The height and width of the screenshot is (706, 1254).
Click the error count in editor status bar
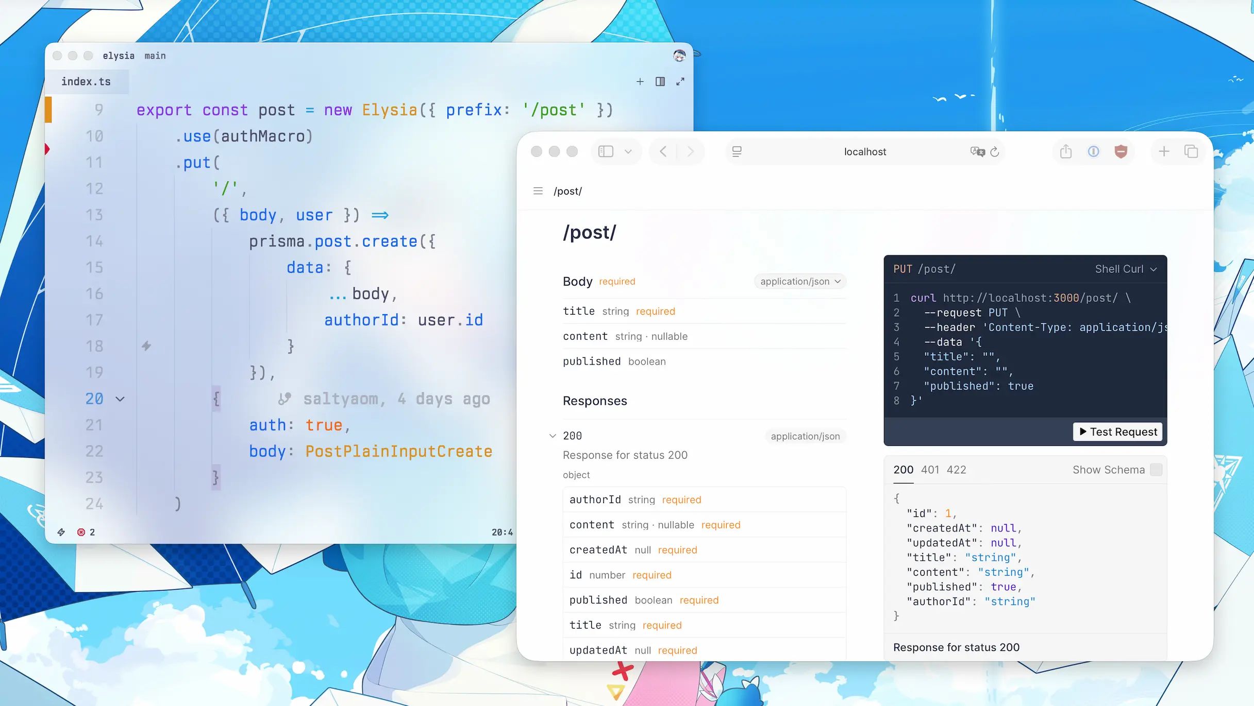click(87, 531)
